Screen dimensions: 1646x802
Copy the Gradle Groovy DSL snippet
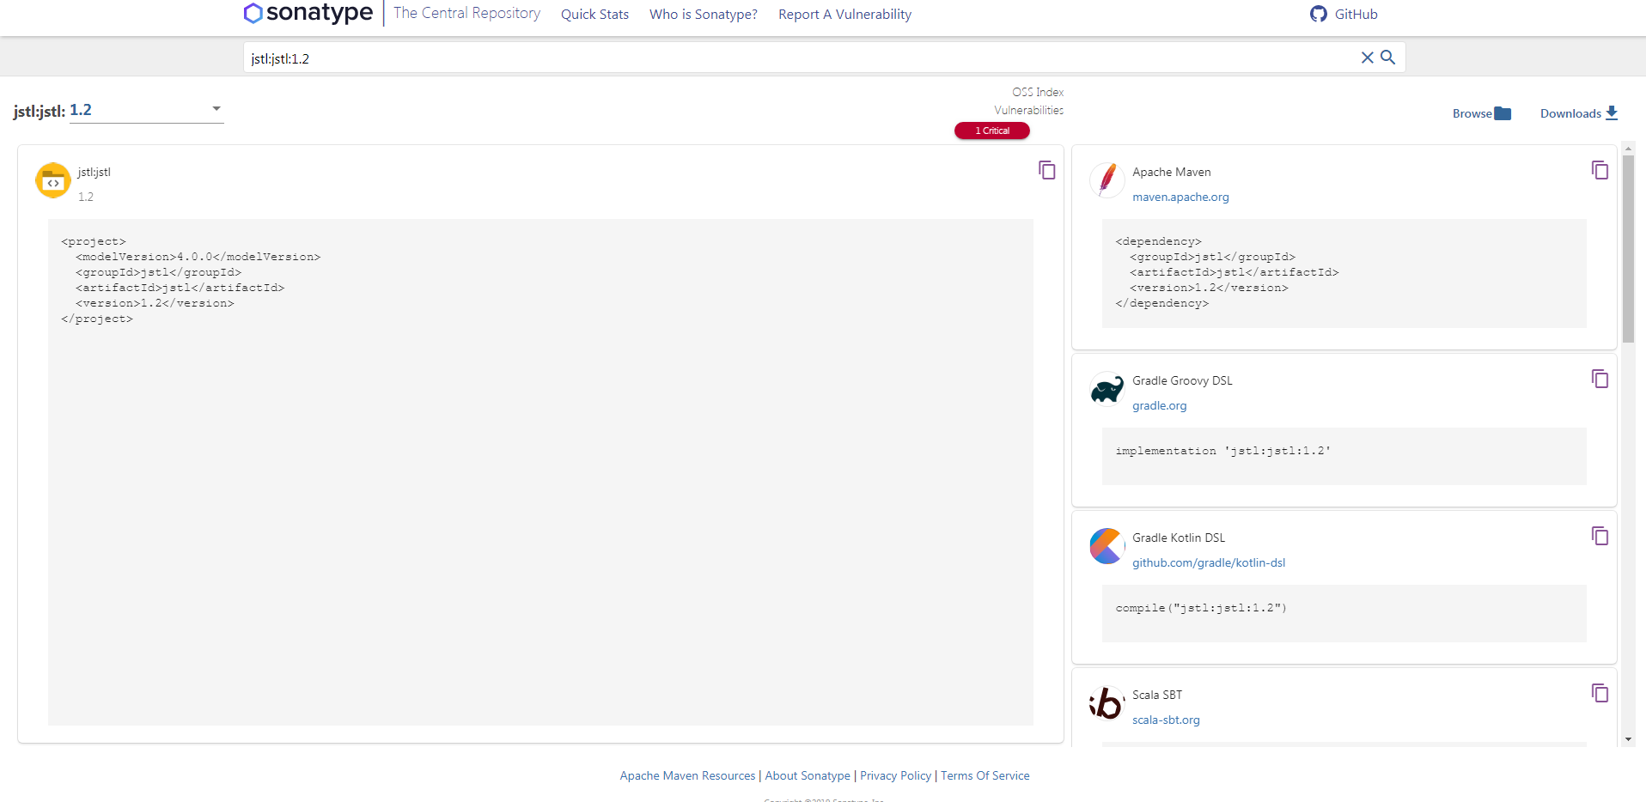(1600, 379)
